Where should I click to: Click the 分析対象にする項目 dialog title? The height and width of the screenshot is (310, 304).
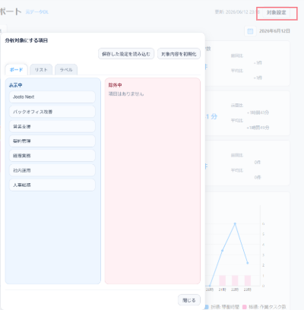(27, 40)
